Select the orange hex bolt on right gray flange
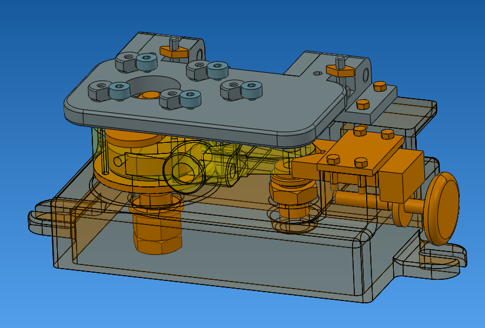This screenshot has height=328, width=485. pos(379,86)
